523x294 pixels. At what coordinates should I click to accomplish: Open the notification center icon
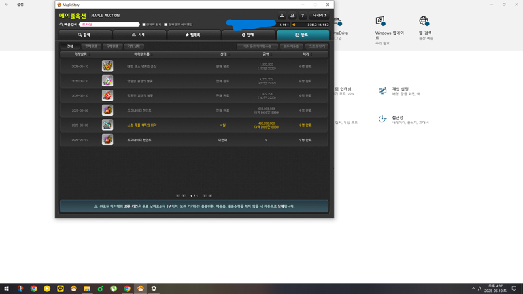[x=514, y=289]
